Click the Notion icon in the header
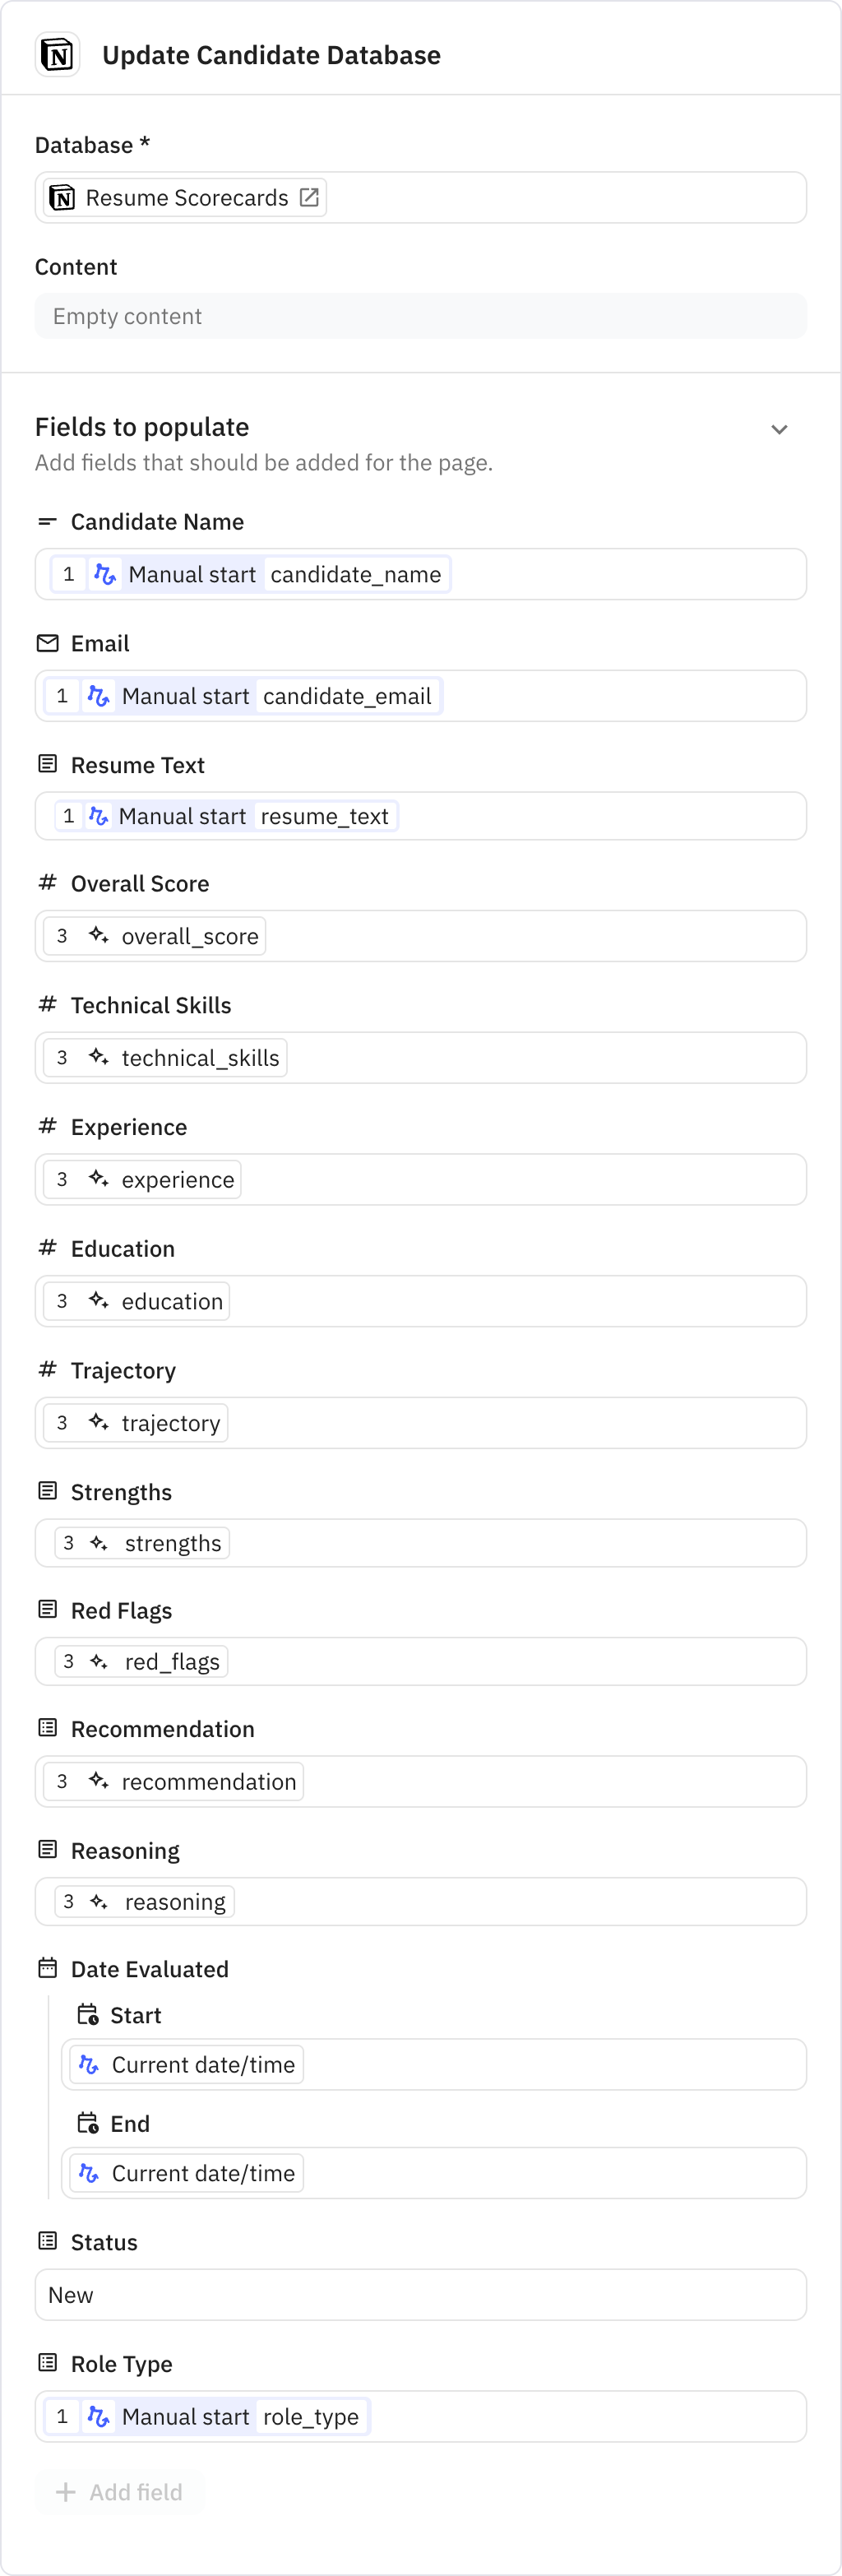 pyautogui.click(x=57, y=54)
